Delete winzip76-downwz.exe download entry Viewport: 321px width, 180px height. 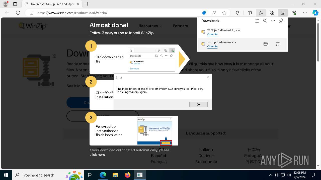point(278,44)
